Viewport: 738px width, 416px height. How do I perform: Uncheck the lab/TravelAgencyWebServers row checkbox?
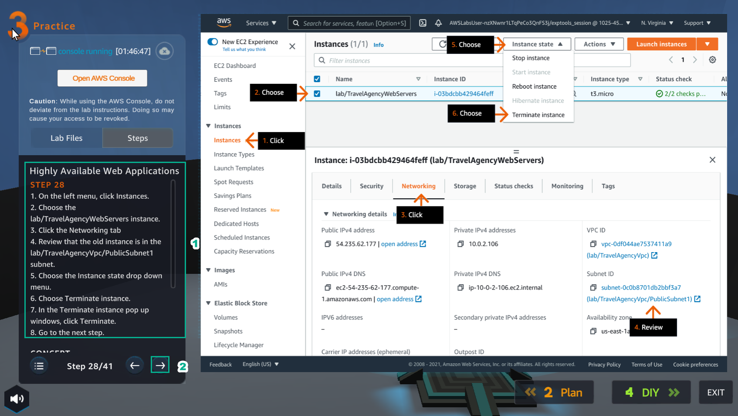[317, 93]
